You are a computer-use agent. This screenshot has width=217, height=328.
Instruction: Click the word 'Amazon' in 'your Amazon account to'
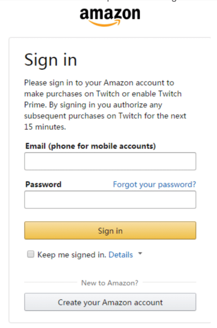click(x=118, y=83)
